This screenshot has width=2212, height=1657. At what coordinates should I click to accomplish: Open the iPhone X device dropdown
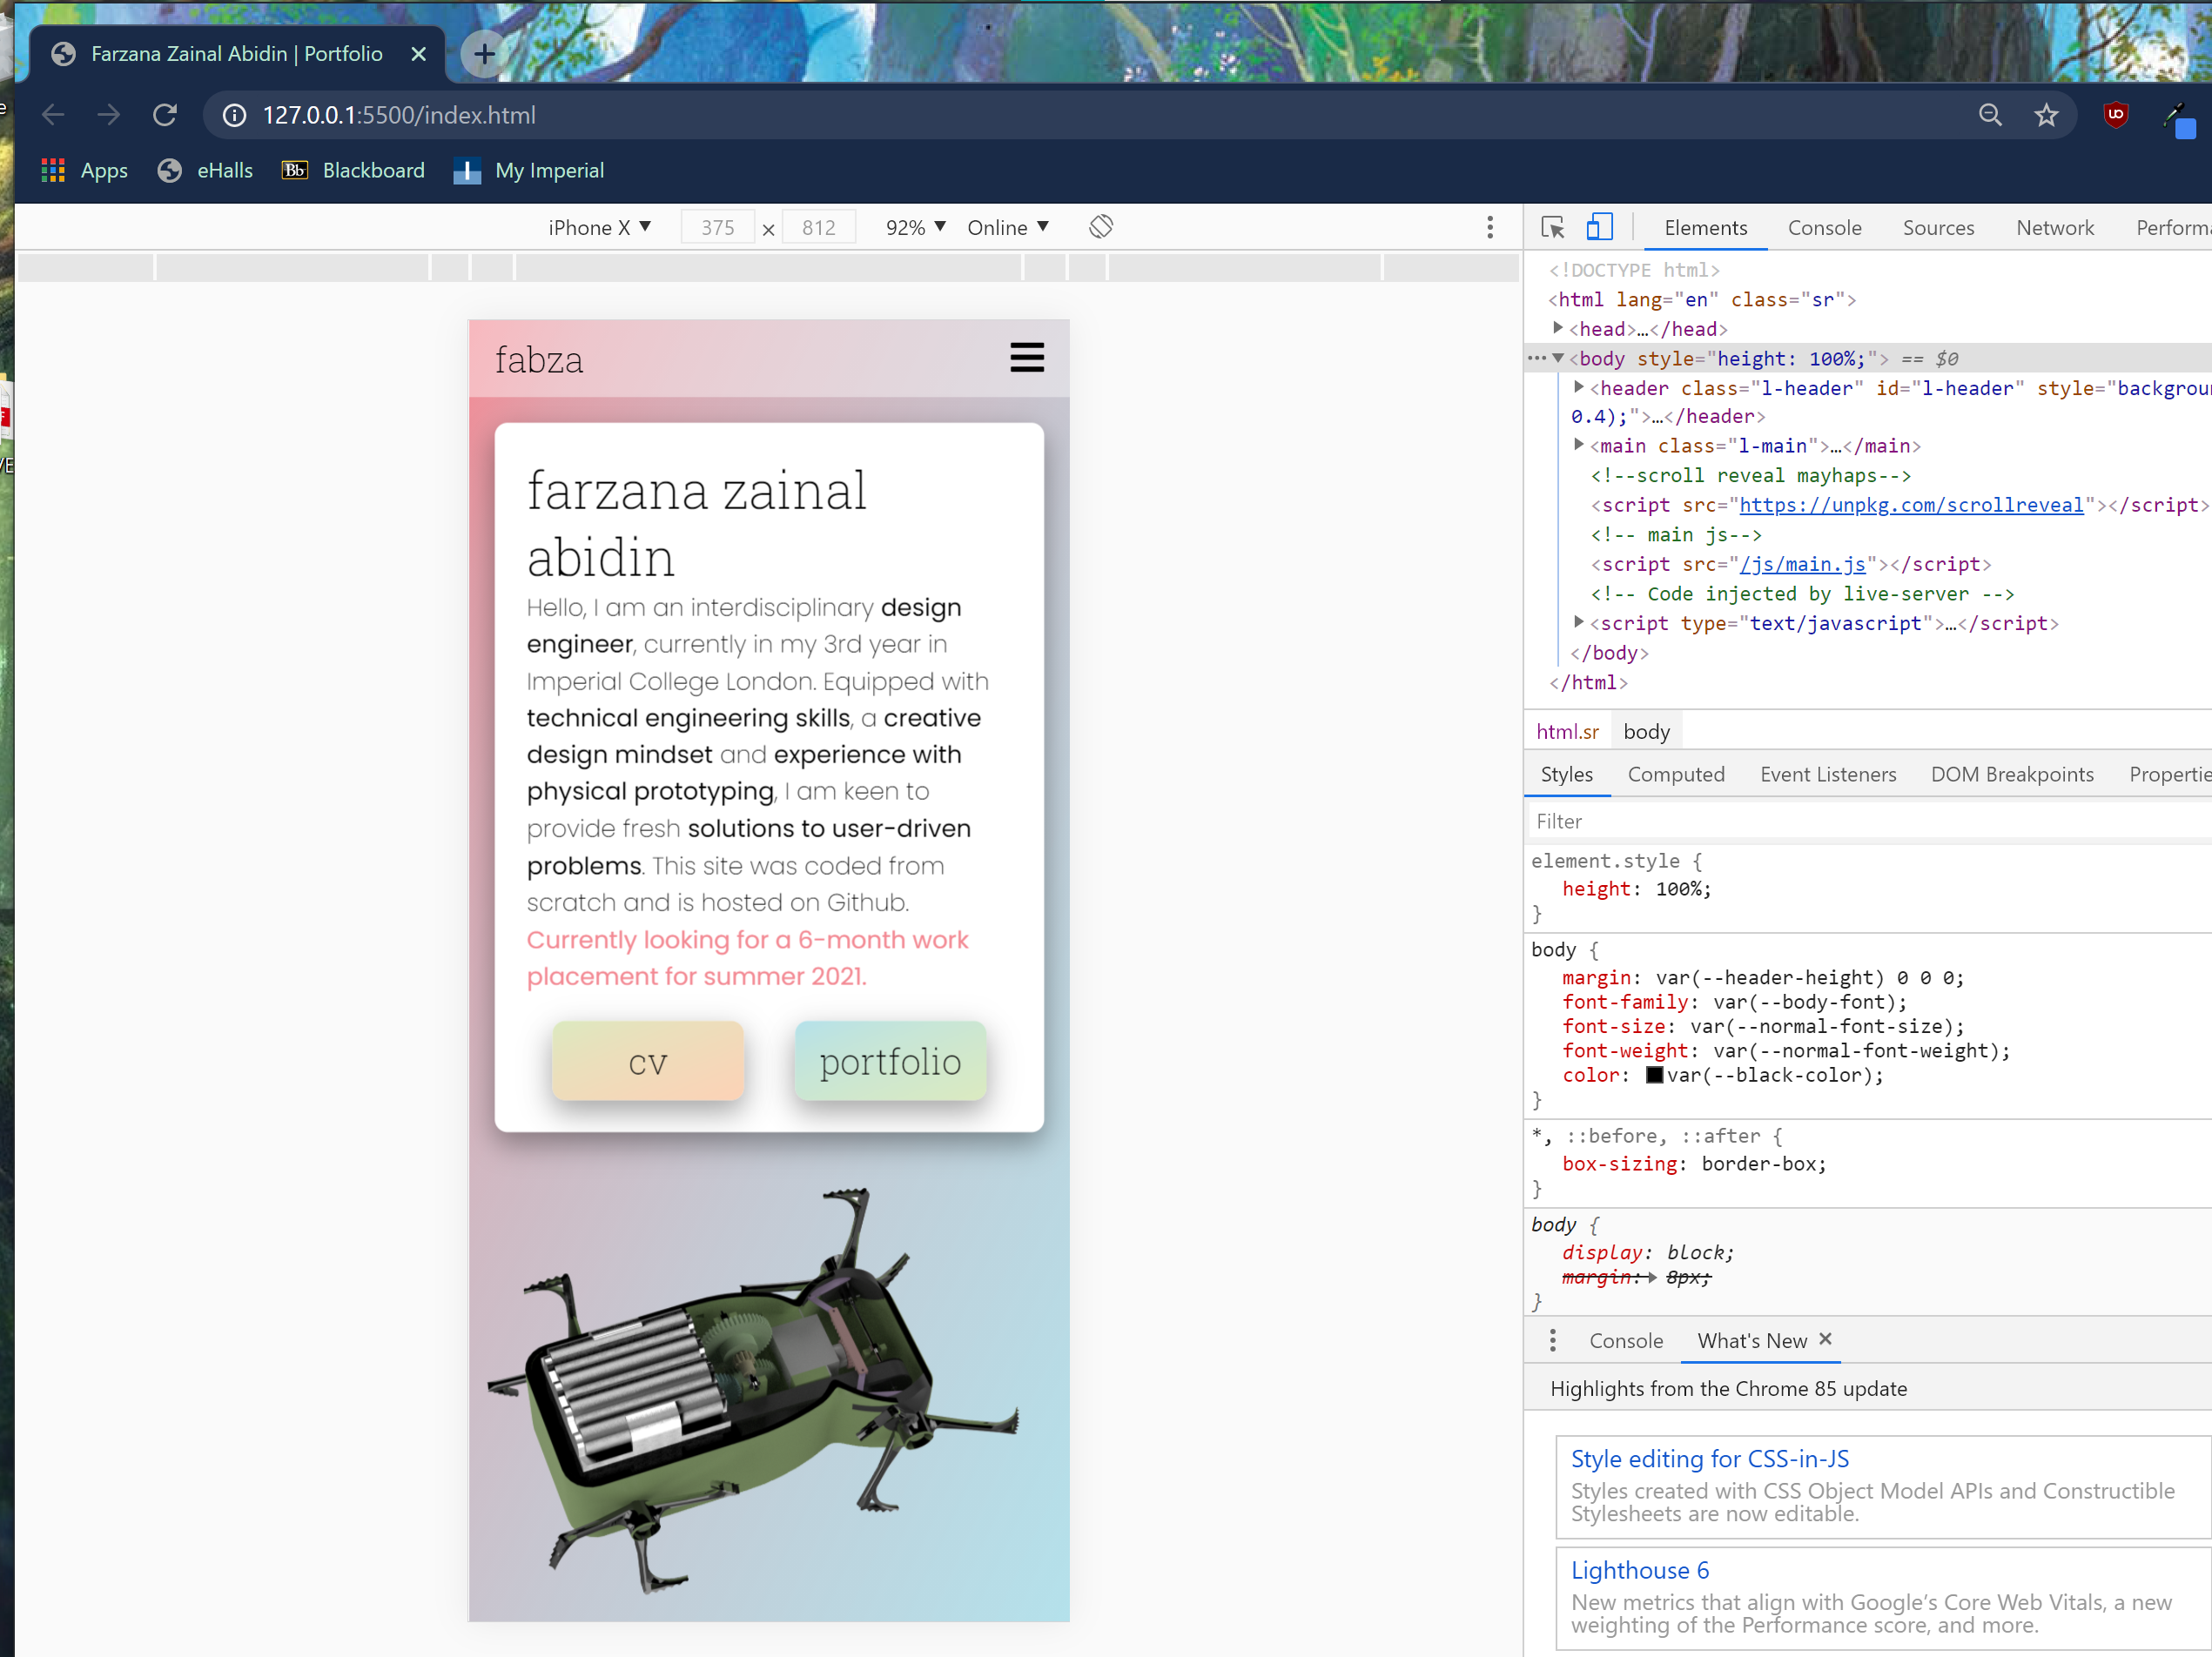tap(599, 228)
